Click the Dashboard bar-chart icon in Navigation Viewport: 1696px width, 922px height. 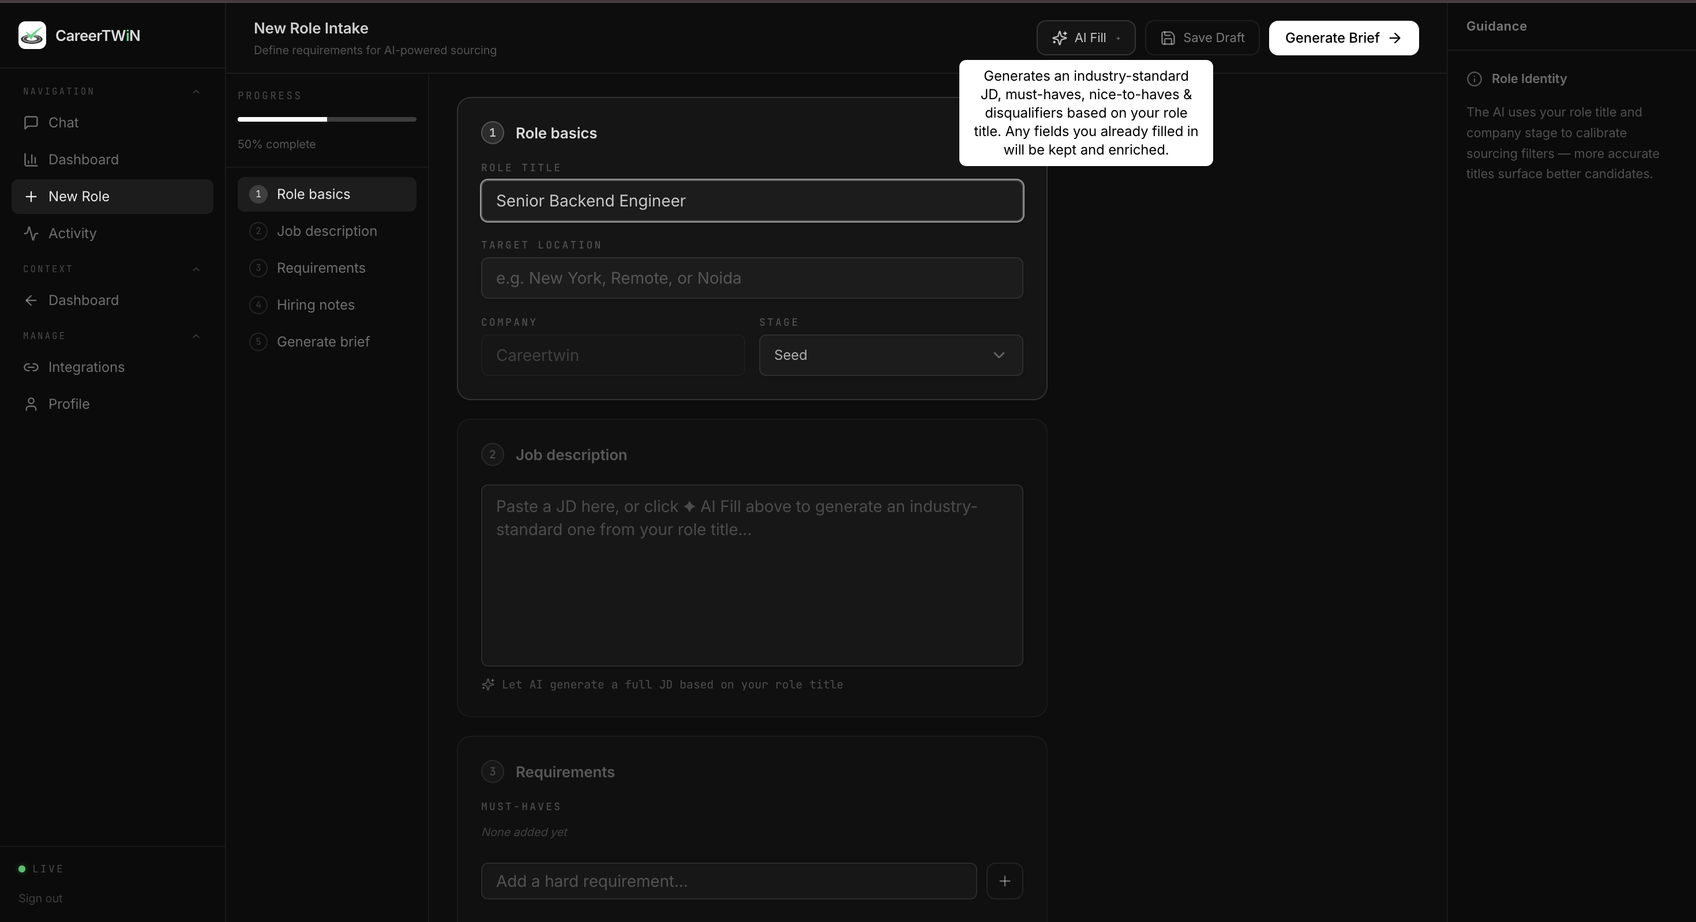(31, 159)
